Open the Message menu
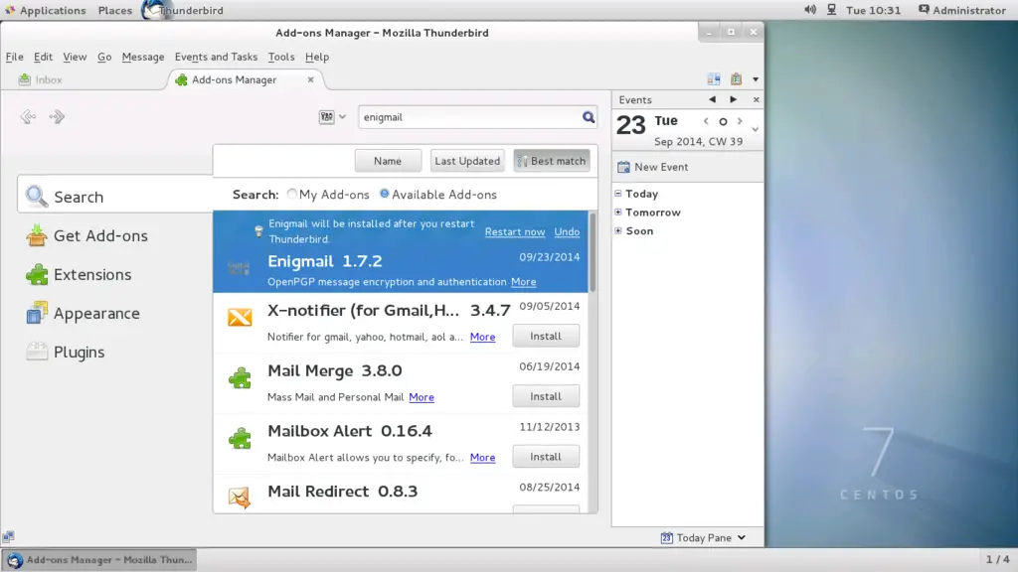The image size is (1018, 572). [143, 57]
